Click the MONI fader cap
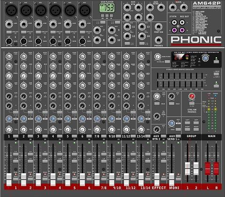This screenshot has height=197, width=225. coord(171,179)
